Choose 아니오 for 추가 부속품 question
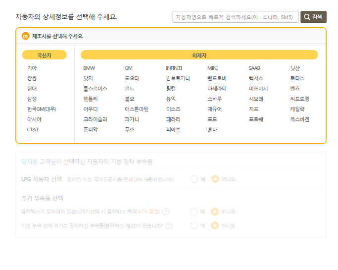 click(x=215, y=226)
